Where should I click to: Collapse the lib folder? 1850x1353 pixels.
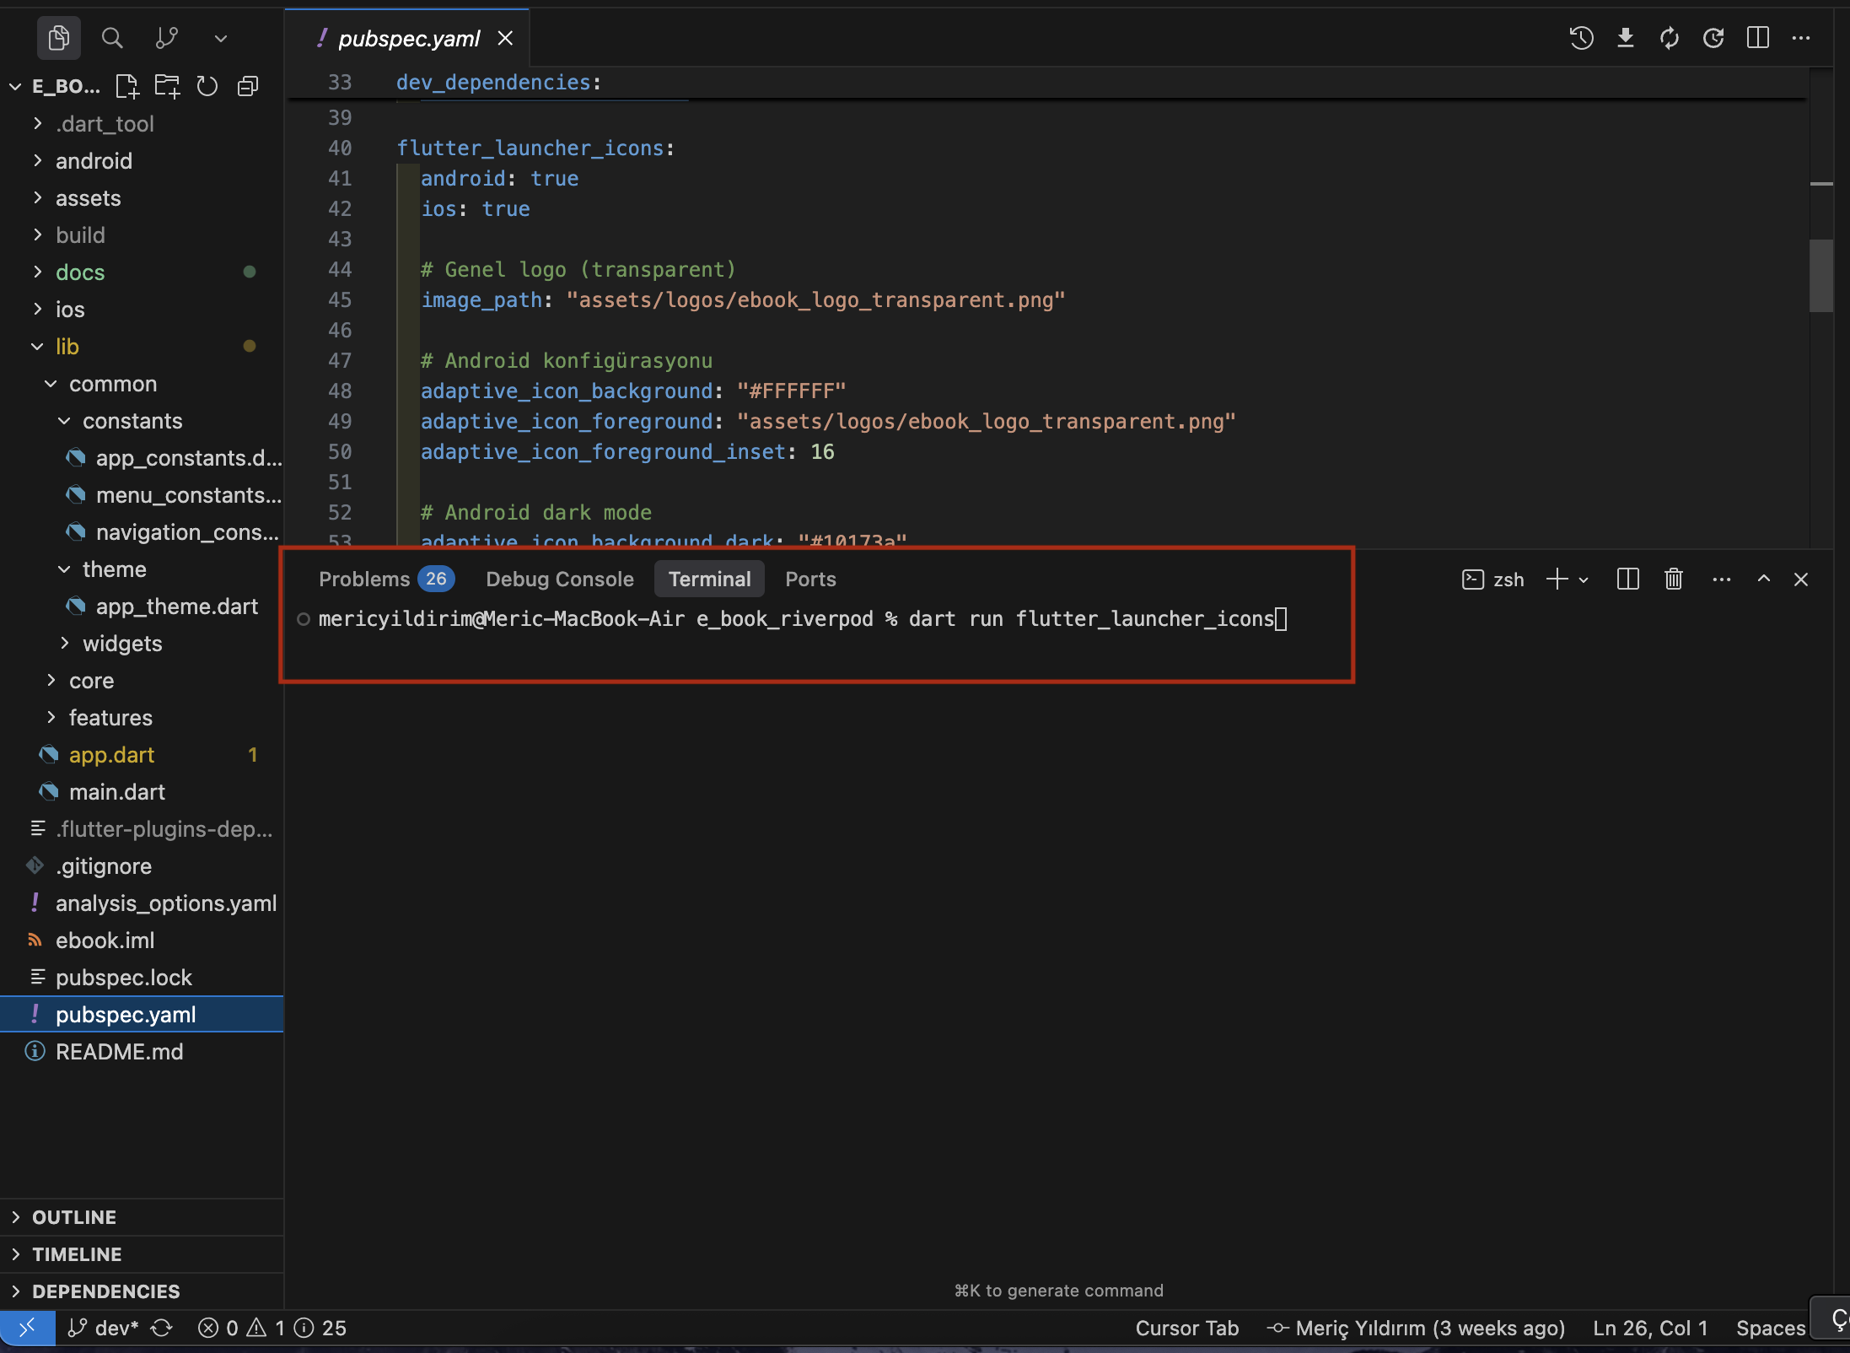point(67,347)
